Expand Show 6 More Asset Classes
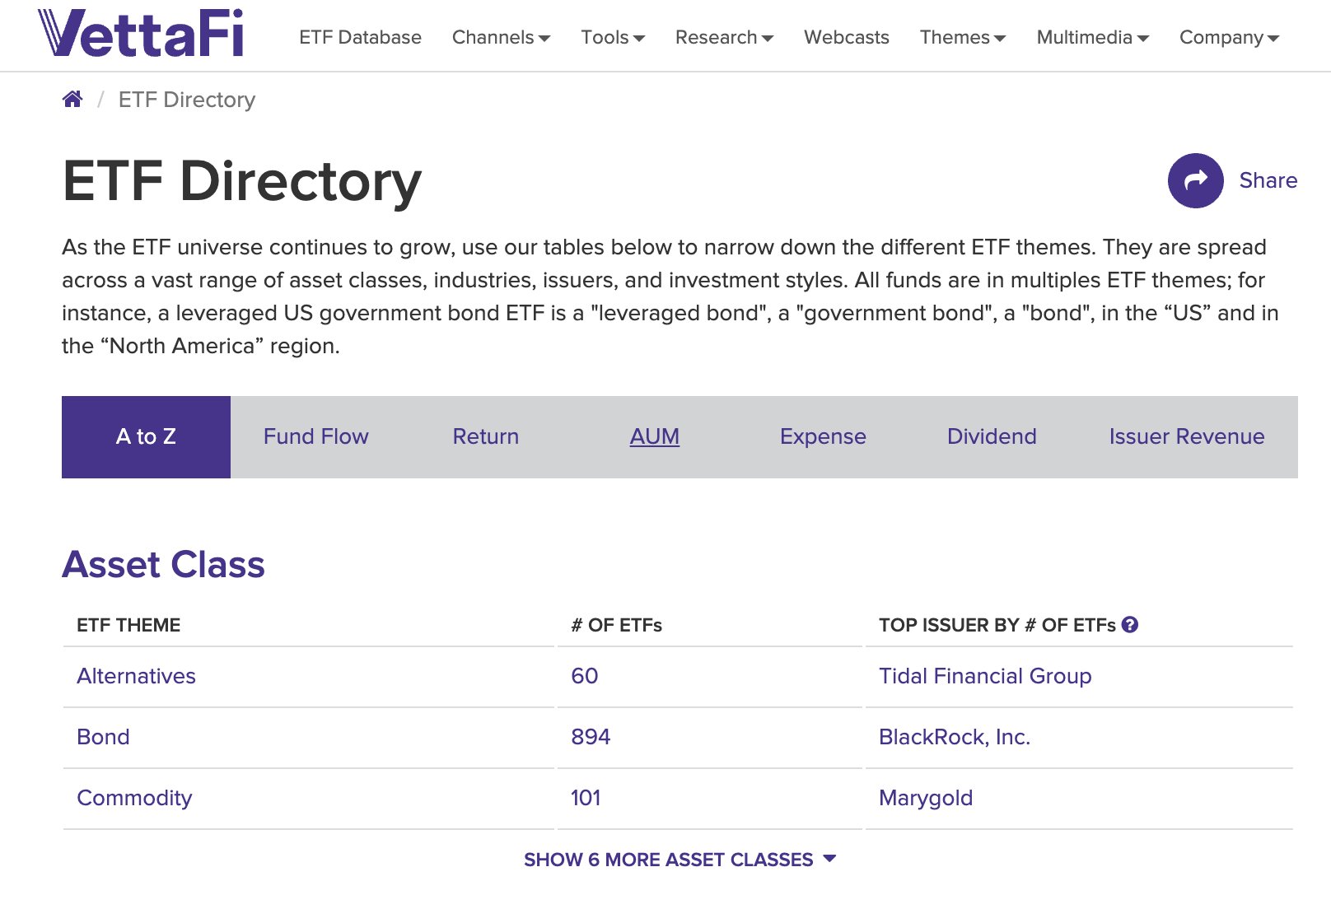The height and width of the screenshot is (909, 1331). (680, 860)
